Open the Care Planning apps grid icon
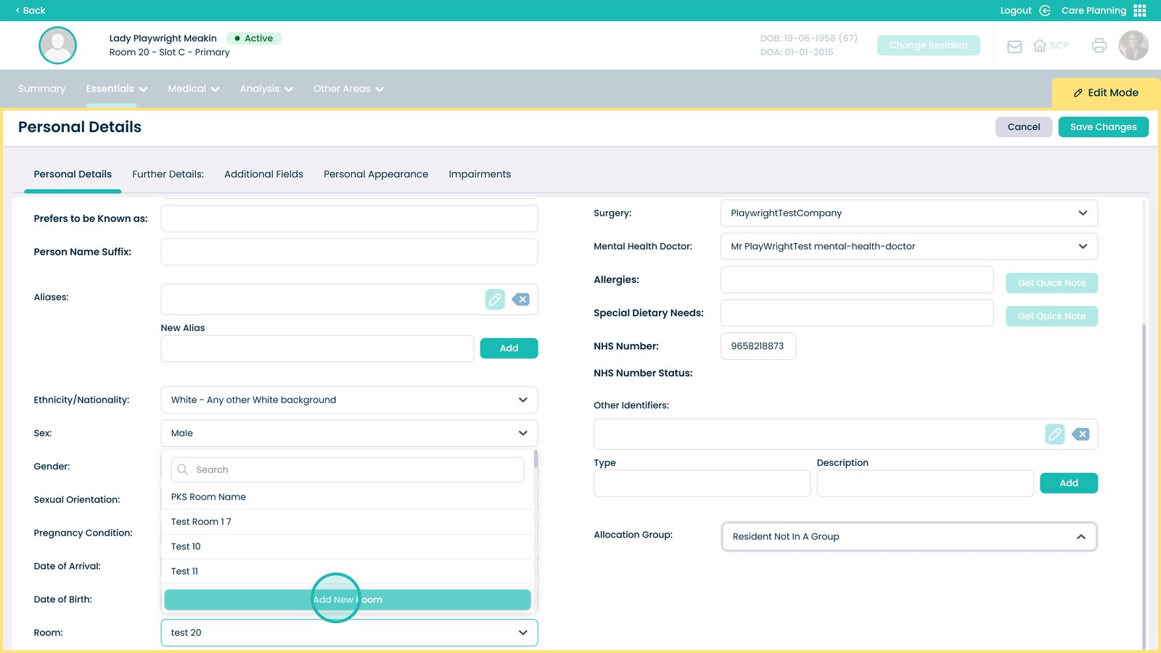Image resolution: width=1161 pixels, height=653 pixels. click(1140, 10)
